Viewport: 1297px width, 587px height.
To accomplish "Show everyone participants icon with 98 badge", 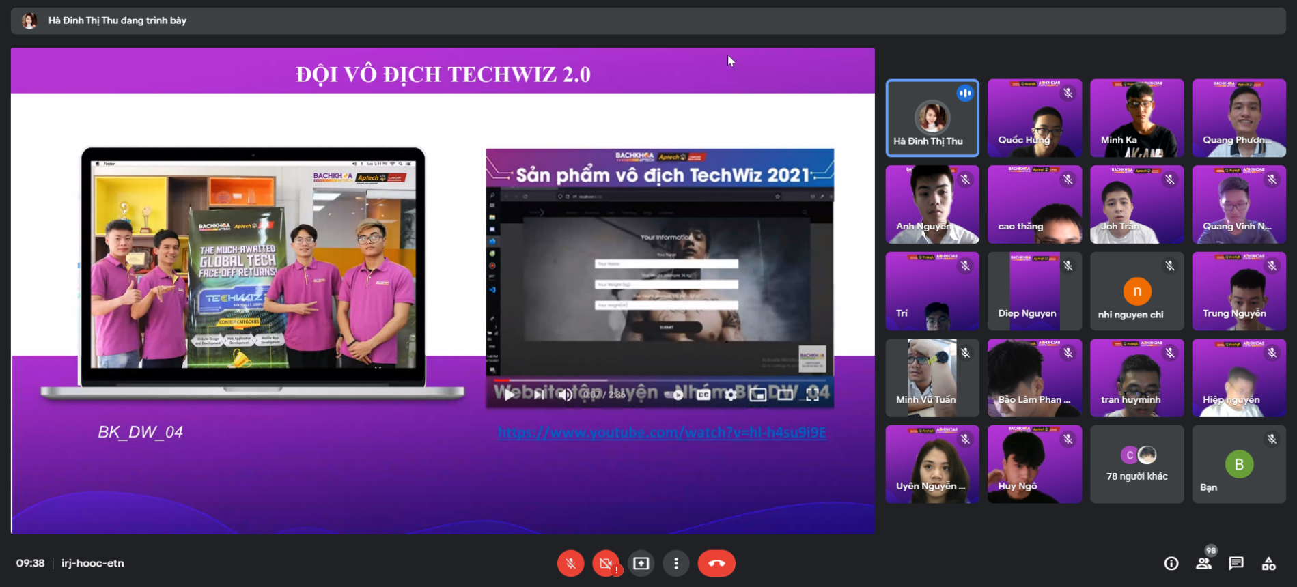I will (x=1204, y=562).
